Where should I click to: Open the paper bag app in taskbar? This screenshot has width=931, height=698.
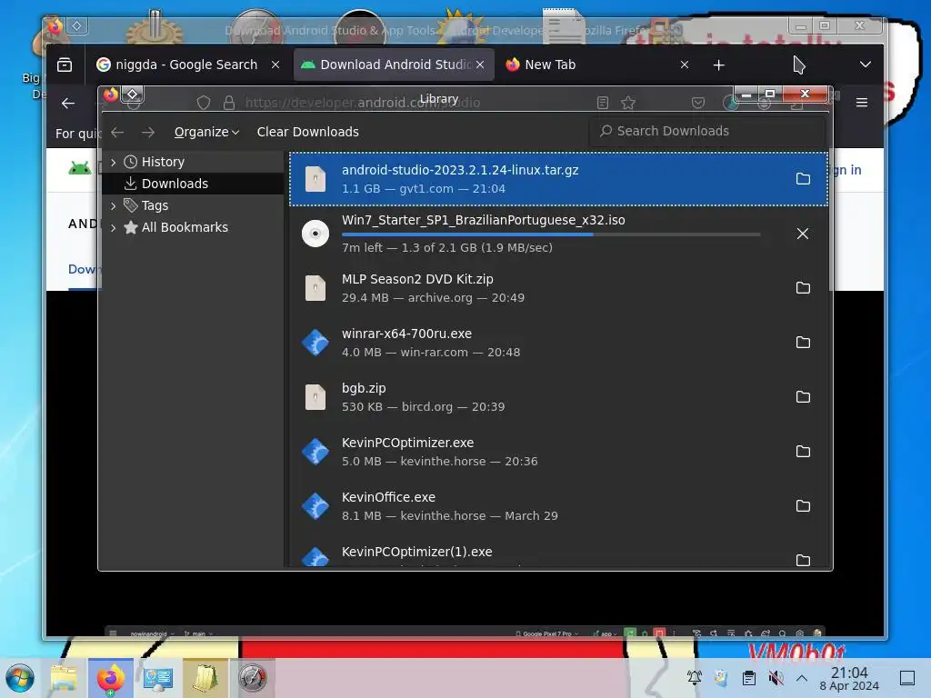pyautogui.click(x=205, y=678)
